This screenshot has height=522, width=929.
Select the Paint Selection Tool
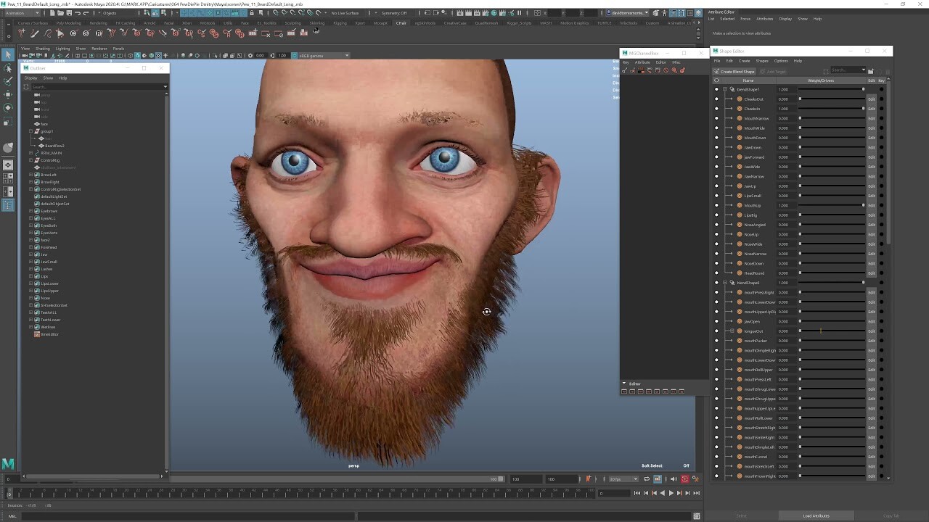7,81
